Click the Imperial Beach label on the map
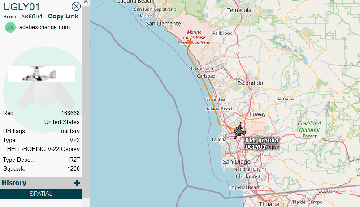The image size is (360, 207). pyautogui.click(x=245, y=187)
